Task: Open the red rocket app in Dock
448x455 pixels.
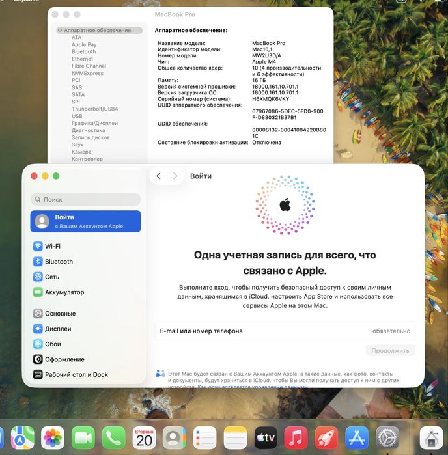Action: click(326, 438)
